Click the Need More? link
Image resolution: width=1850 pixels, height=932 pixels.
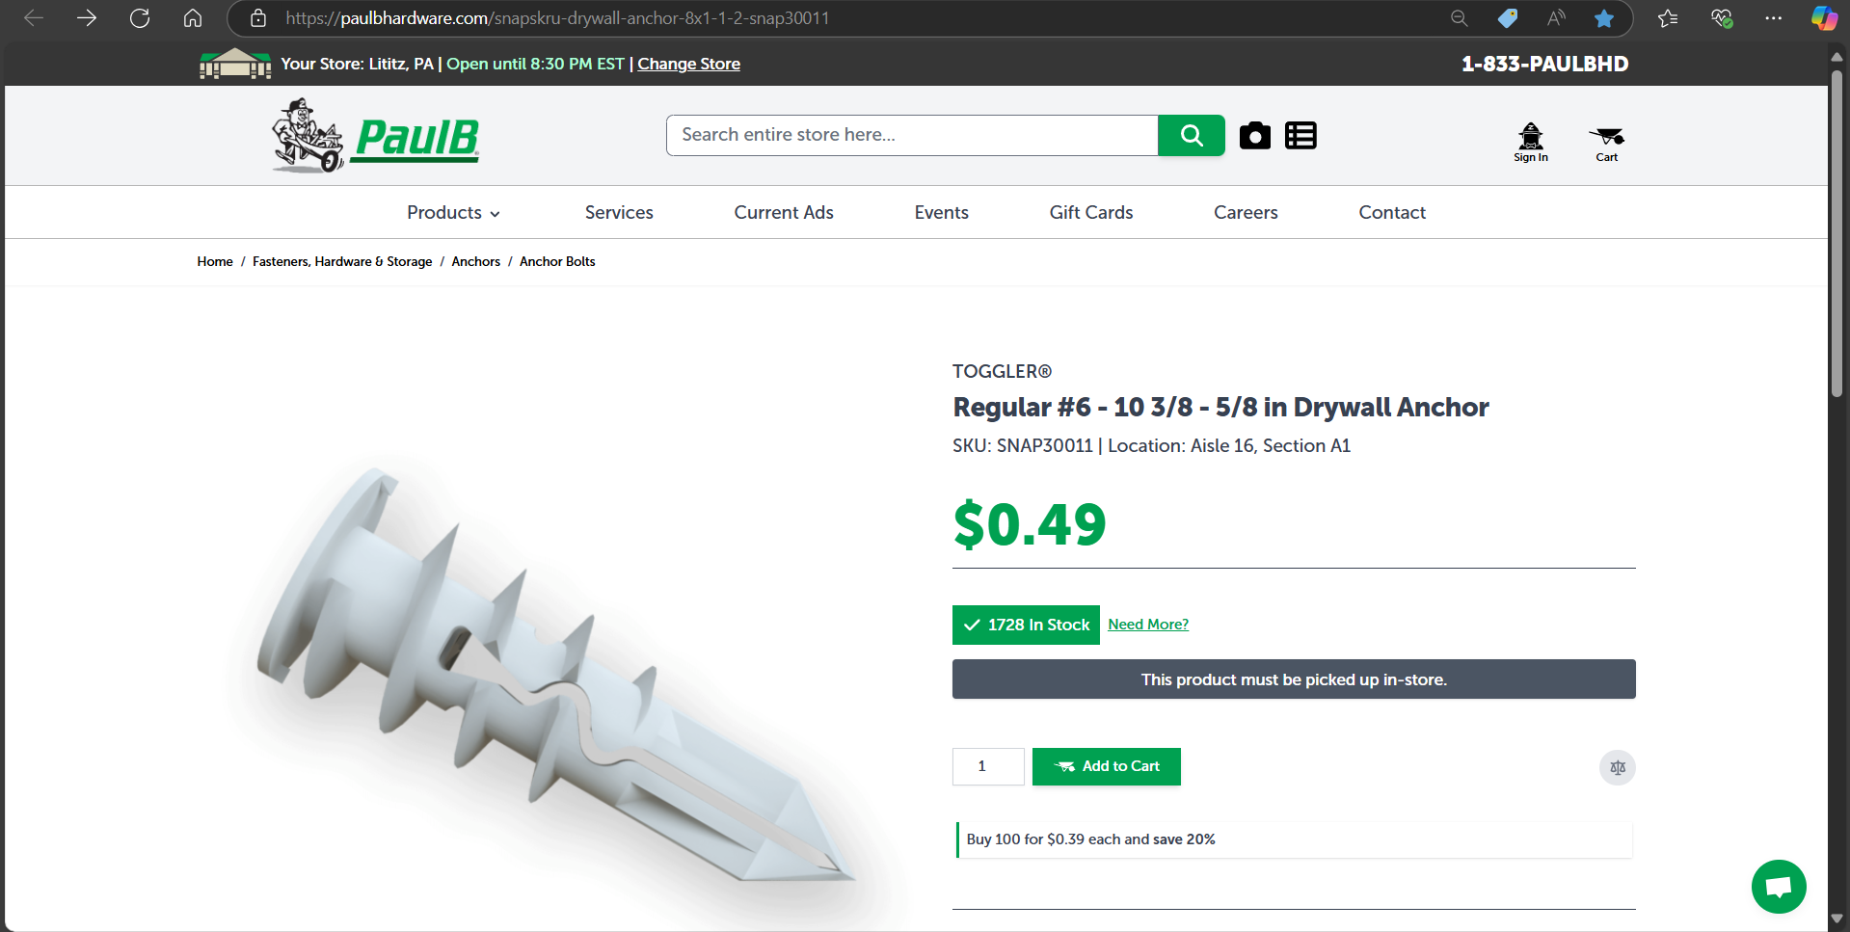(1148, 625)
